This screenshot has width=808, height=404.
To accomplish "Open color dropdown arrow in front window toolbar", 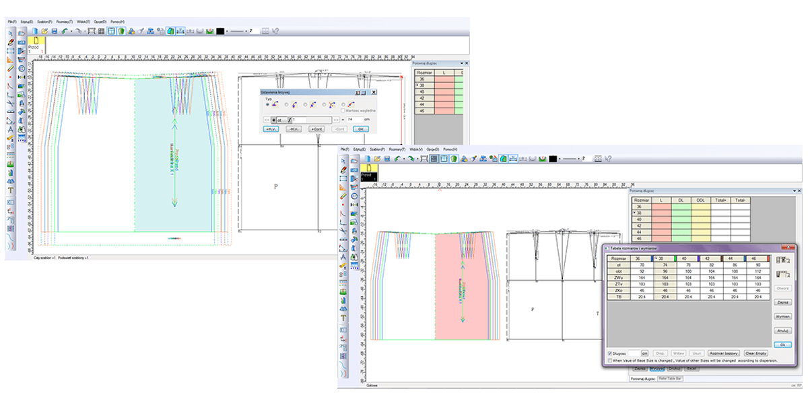I will tap(560, 158).
